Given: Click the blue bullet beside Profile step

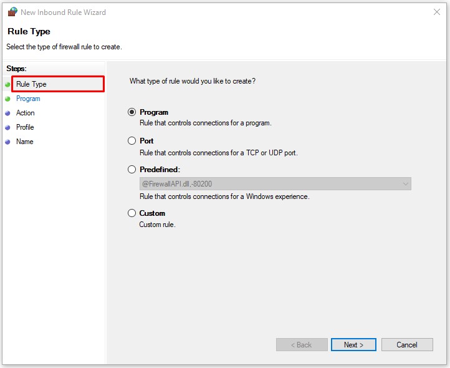Looking at the screenshot, I should click(x=7, y=127).
